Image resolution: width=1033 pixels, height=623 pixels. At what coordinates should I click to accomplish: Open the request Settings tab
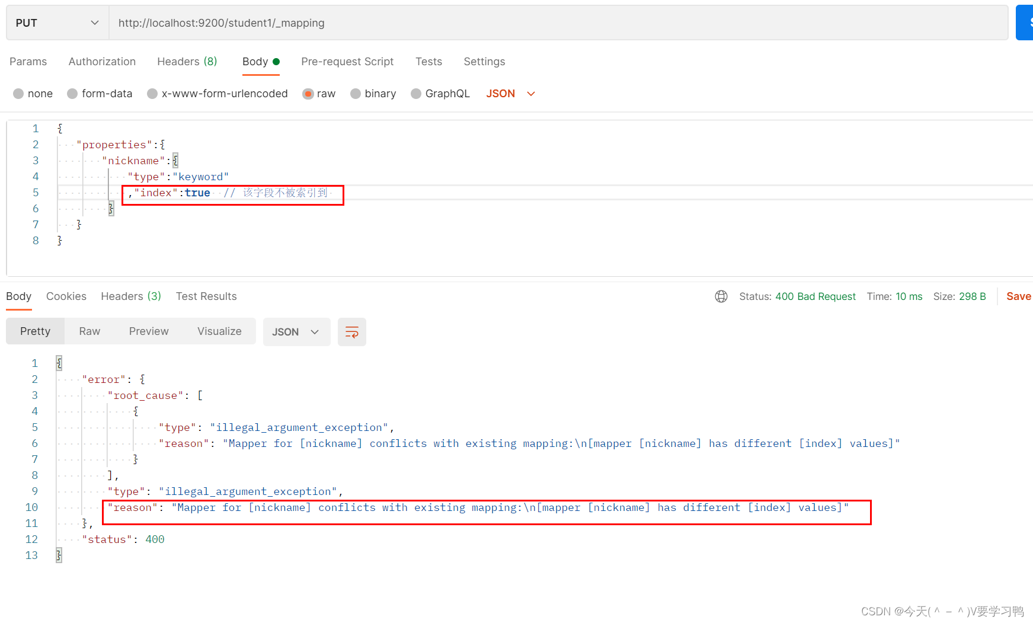click(x=484, y=62)
